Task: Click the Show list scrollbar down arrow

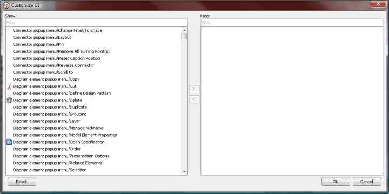Action: point(184,171)
